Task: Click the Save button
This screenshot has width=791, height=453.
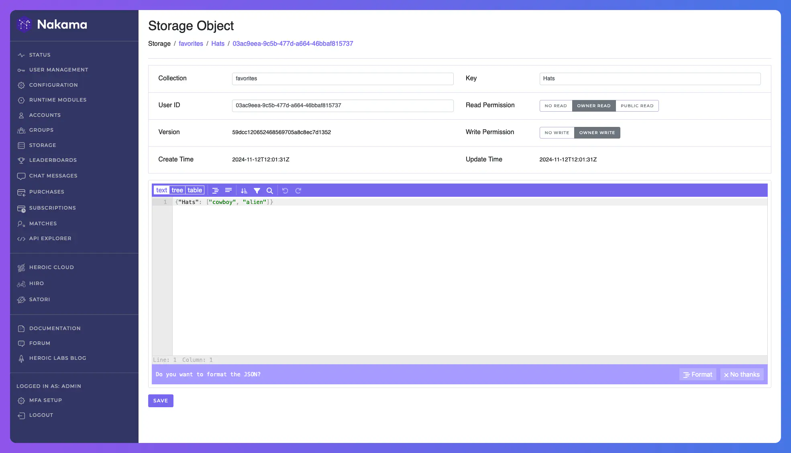Action: coord(161,401)
